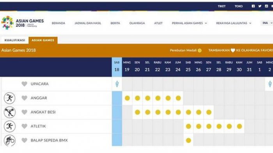Open the Angkat Besi sport link
The image size is (273, 153).
(43, 112)
